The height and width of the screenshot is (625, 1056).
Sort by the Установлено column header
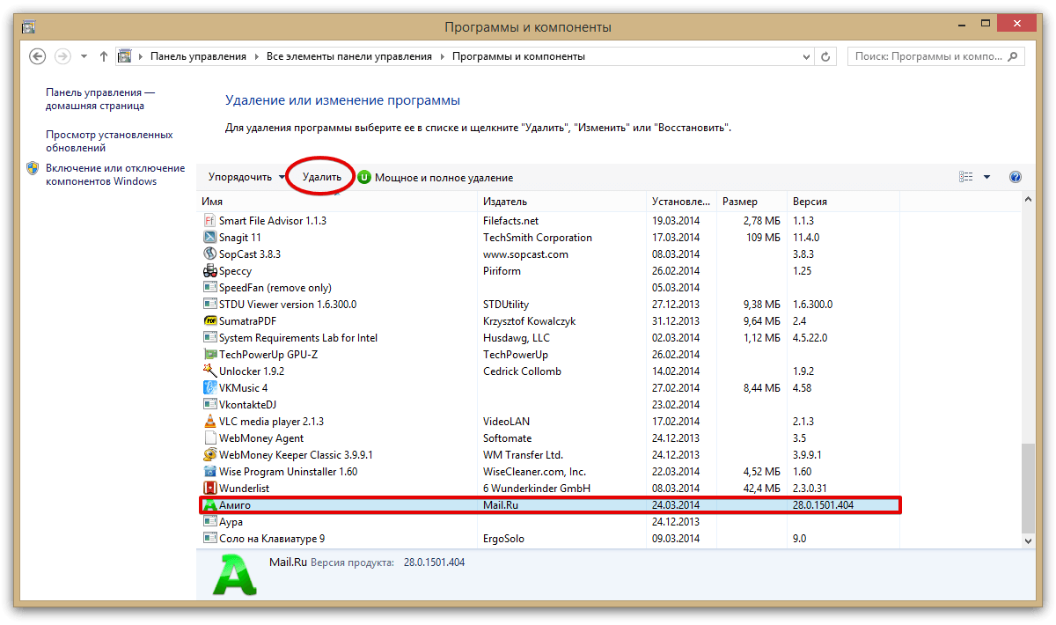682,202
